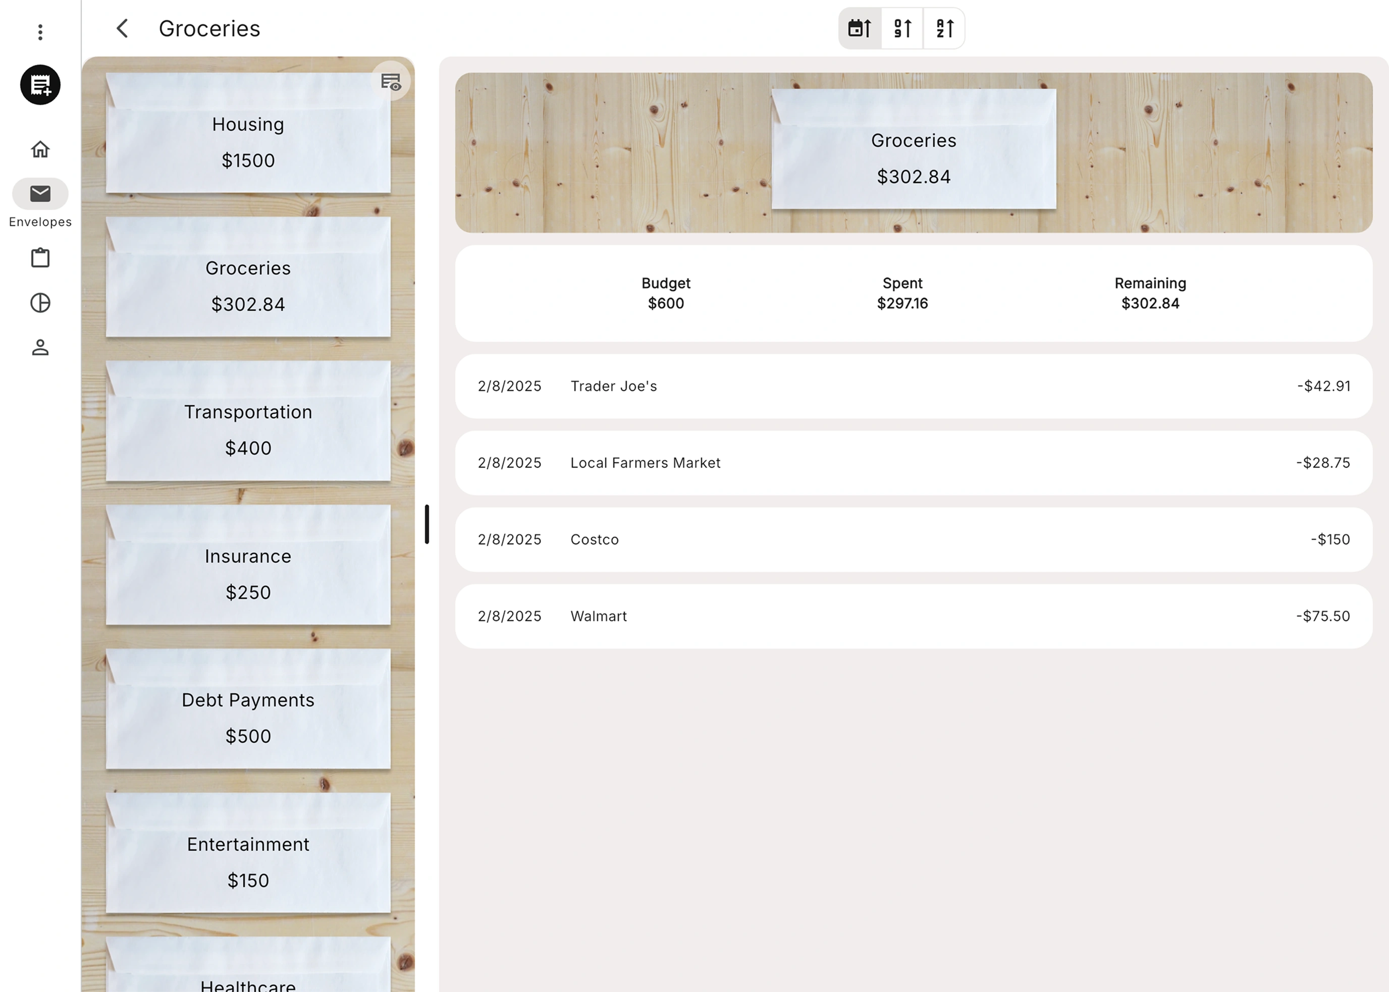1389x992 pixels.
Task: Click the -$28.75 amount
Action: 1323,463
